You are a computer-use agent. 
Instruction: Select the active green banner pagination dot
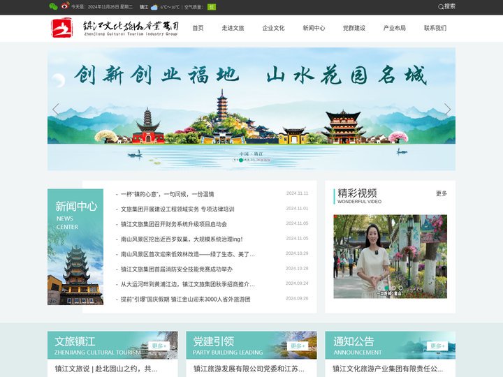pos(241,160)
